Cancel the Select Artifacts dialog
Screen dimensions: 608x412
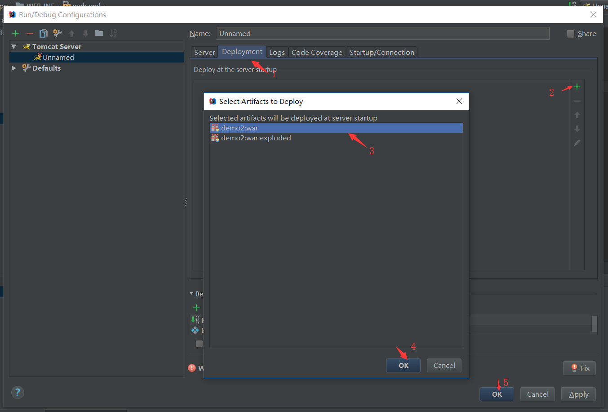coord(444,366)
